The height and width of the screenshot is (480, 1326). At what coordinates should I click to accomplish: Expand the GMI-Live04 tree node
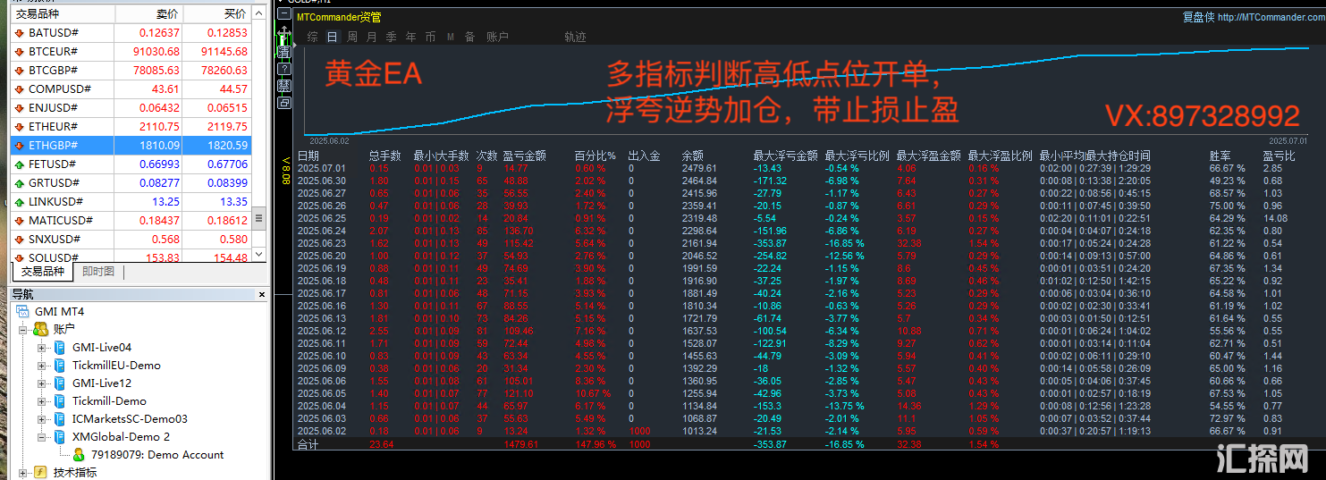click(x=42, y=348)
